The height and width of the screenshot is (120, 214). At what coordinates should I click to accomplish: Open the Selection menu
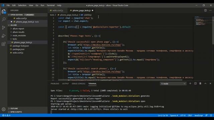click(x=22, y=5)
